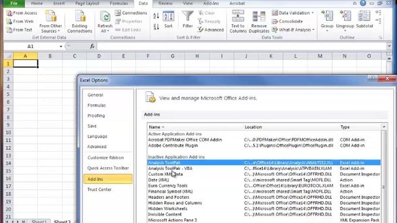Click the From Text icon
Image resolution: width=397 pixels, height=223 pixels.
coord(9,30)
